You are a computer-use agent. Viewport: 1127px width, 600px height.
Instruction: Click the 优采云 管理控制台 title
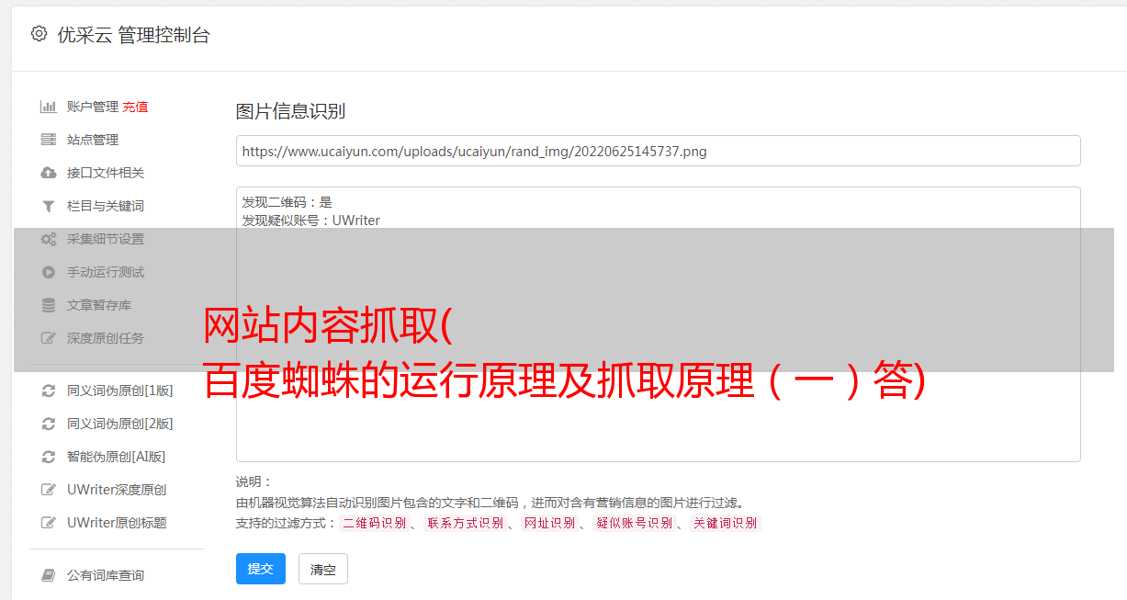coord(133,35)
